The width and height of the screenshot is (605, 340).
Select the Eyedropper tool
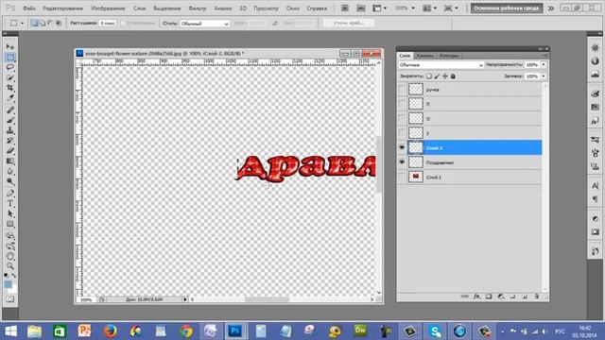click(10, 98)
